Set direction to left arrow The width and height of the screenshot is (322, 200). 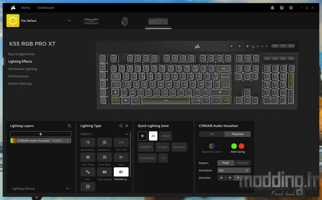(x=221, y=178)
